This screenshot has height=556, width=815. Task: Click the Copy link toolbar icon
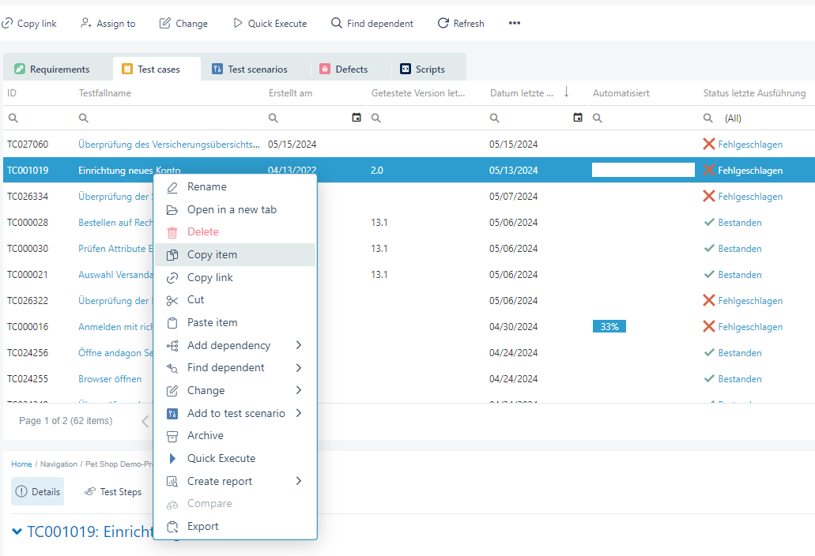tap(7, 24)
